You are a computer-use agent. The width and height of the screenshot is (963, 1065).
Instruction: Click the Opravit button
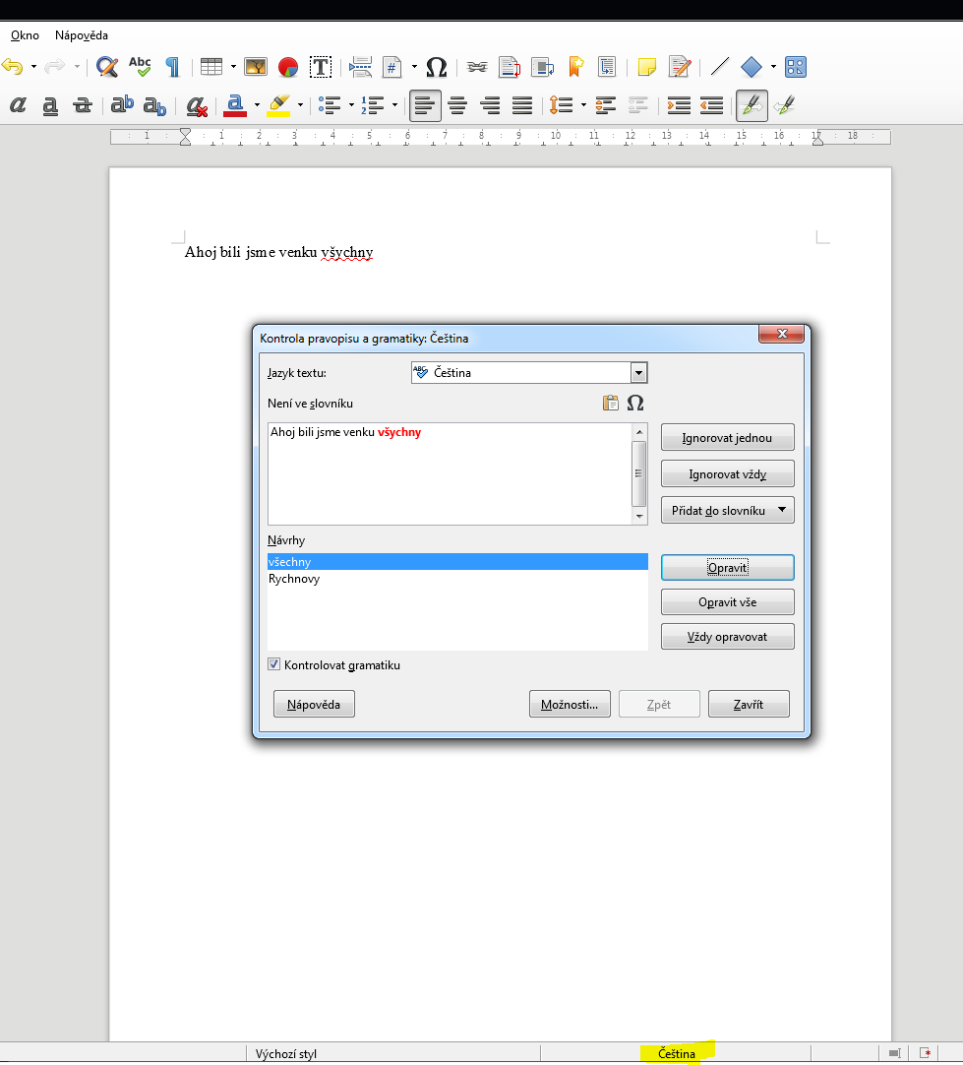click(727, 568)
